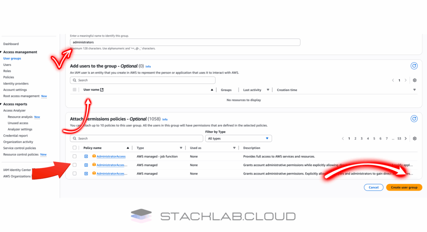
Task: Tick the third AdministratorAccess policy checkbox
Action: pos(75,173)
